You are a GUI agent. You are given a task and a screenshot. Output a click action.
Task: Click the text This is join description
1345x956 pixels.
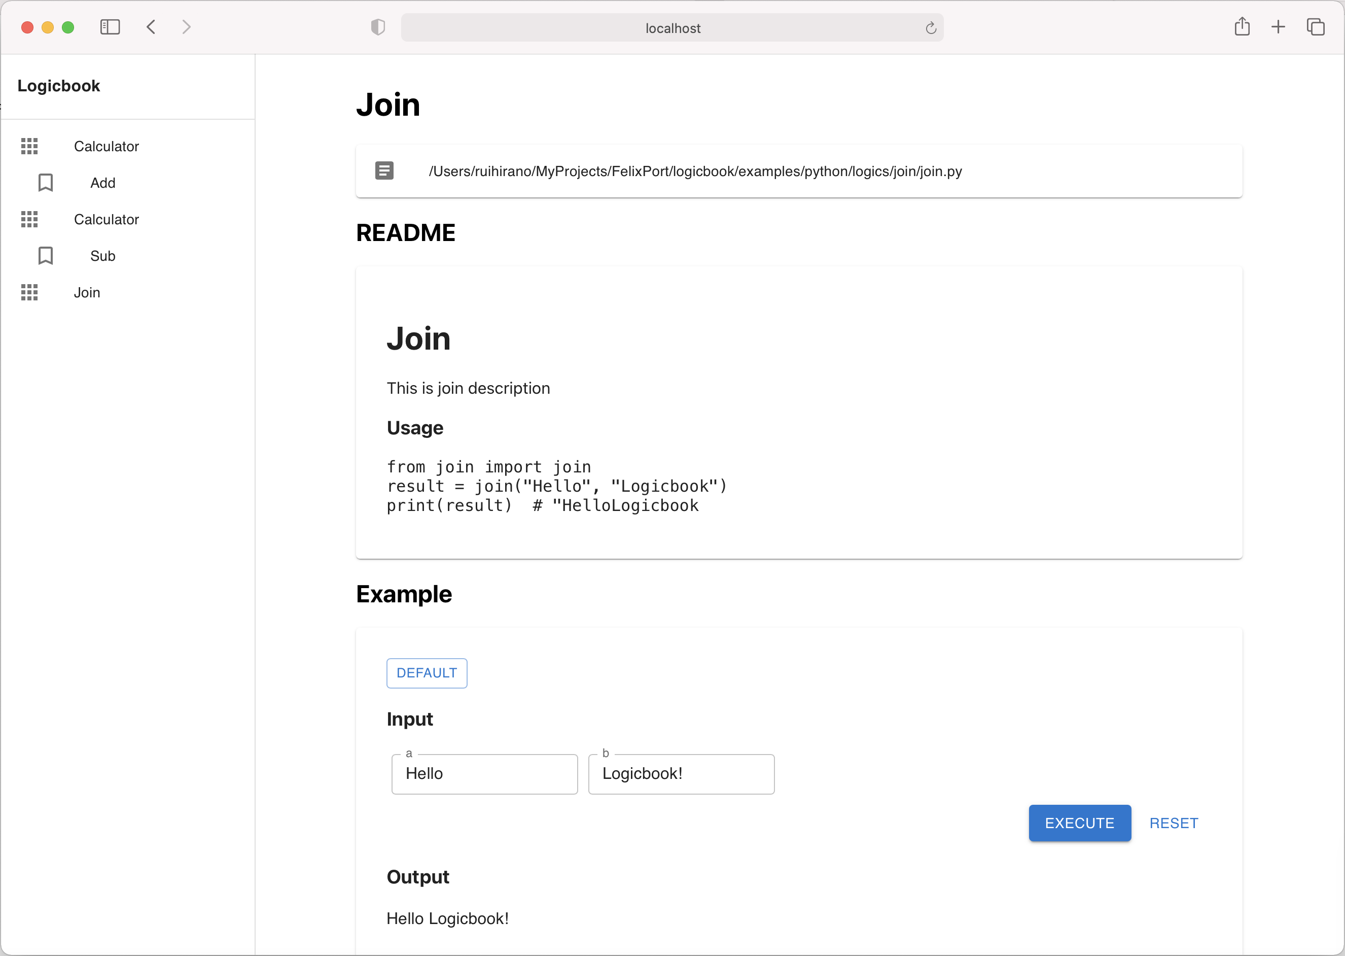click(x=468, y=388)
